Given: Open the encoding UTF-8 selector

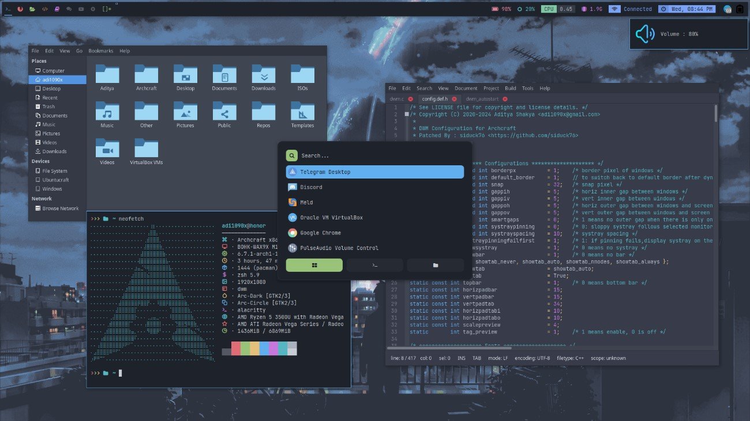Looking at the screenshot, I should click(x=532, y=358).
